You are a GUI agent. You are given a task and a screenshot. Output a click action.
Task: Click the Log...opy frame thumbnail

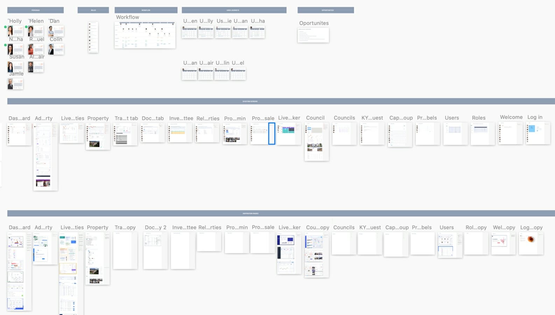tap(531, 243)
